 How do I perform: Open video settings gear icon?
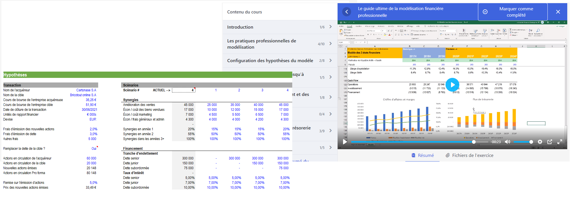point(540,142)
